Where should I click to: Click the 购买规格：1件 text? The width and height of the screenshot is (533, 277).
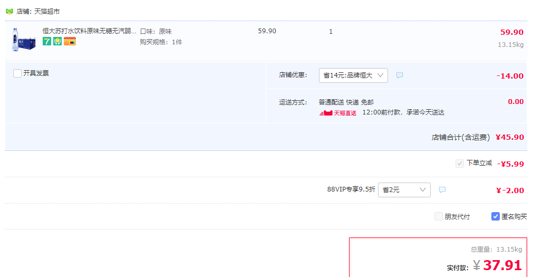pos(161,42)
